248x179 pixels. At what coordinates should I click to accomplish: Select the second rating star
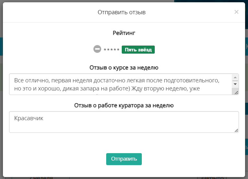pyautogui.click(x=108, y=49)
